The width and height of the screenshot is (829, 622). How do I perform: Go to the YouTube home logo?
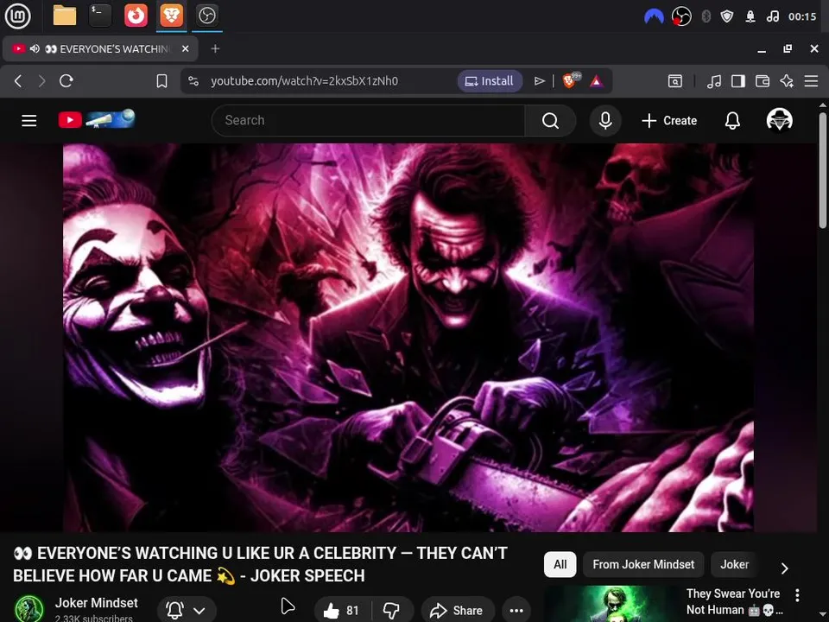pos(97,119)
